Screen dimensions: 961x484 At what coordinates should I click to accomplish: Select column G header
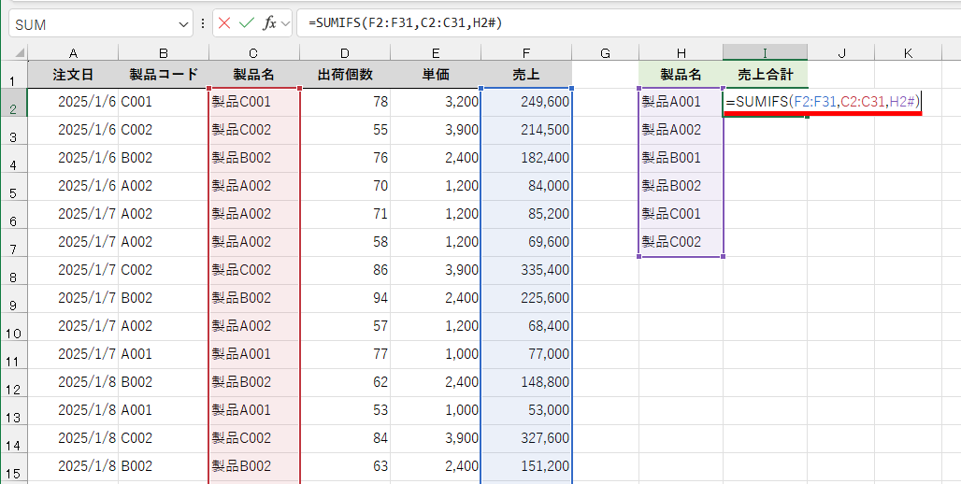605,53
